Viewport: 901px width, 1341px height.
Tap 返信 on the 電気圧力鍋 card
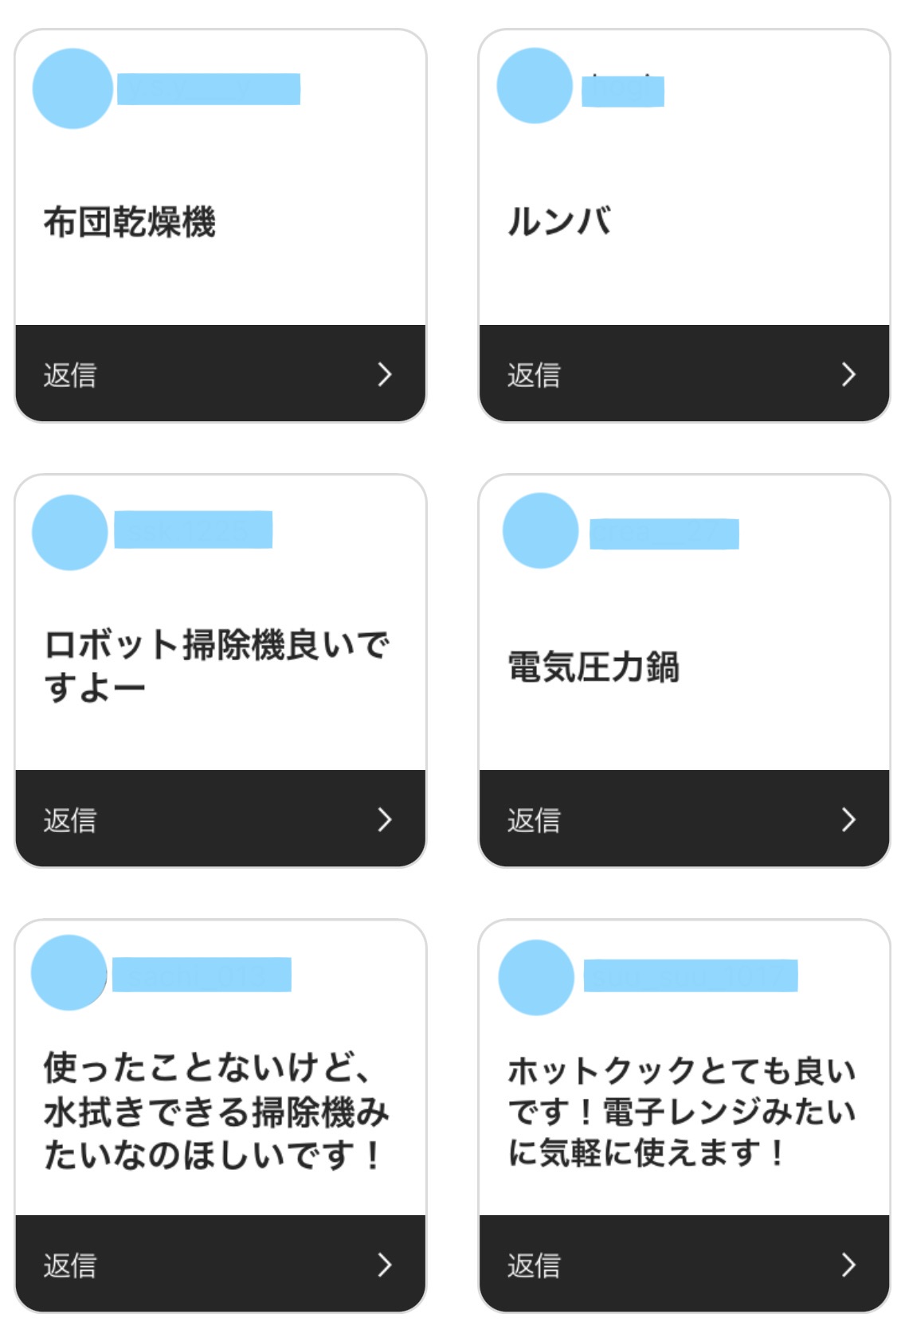click(x=534, y=820)
